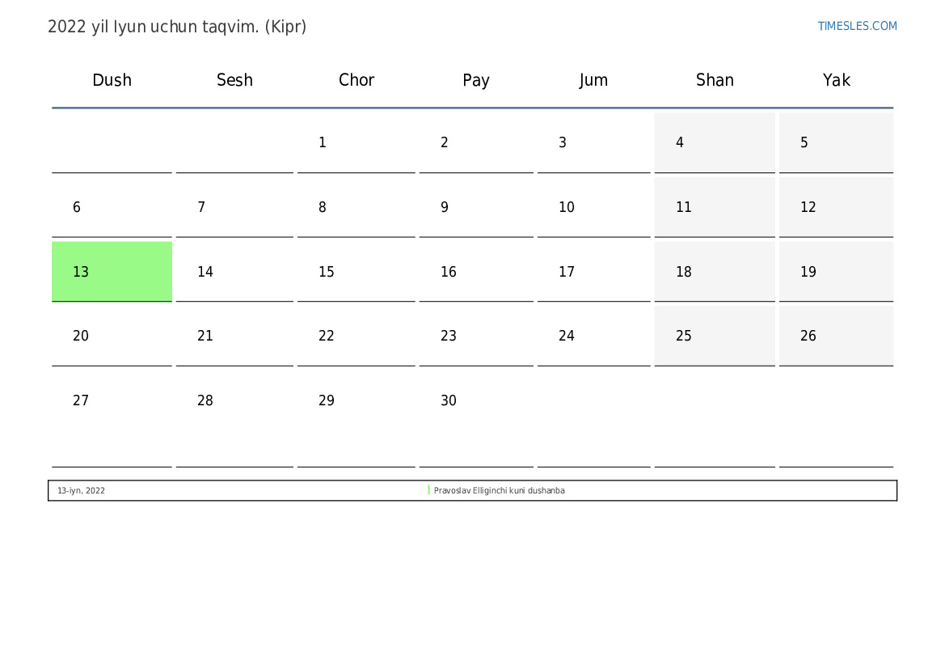Open the TIMESLES.COM link
The image size is (945, 669).
point(857,26)
